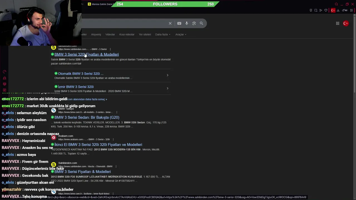
Task: Open the Google apps grid
Action: [x=338, y=23]
